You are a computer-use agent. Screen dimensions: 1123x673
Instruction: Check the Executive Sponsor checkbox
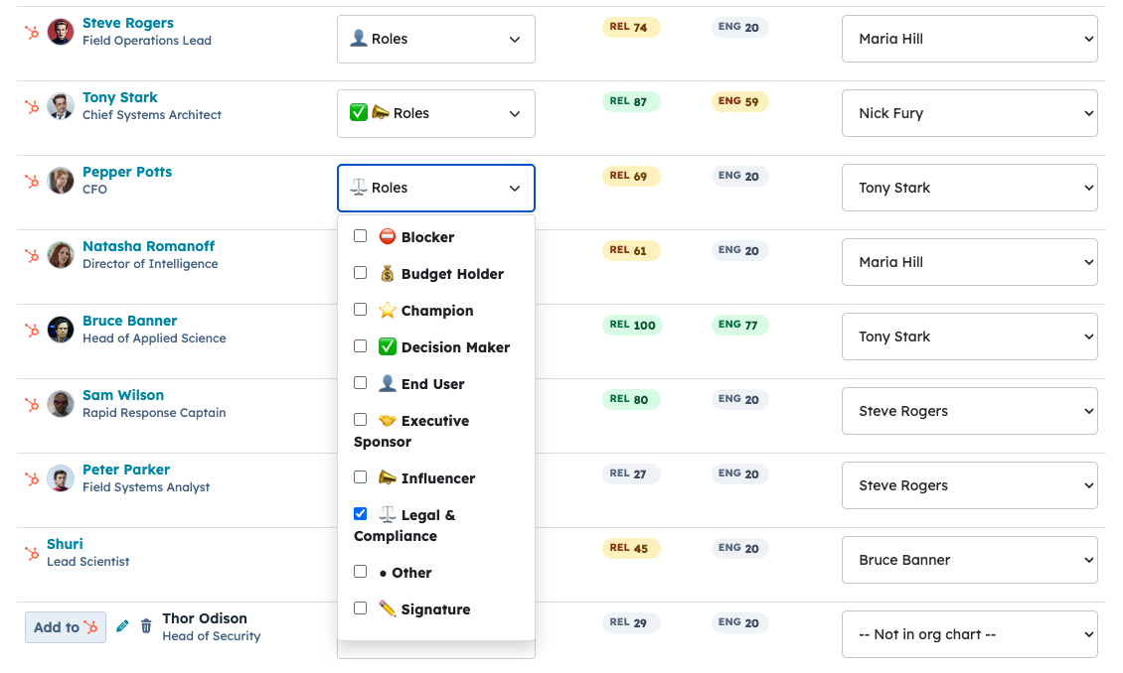pyautogui.click(x=360, y=420)
